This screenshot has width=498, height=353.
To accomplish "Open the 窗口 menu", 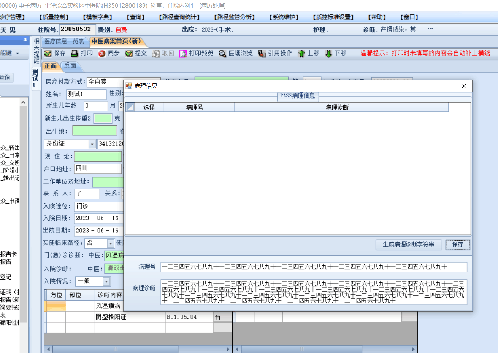I will click(x=409, y=17).
